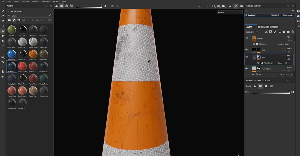This screenshot has width=300, height=156.
Task: Choose UV chunk fill mode checker in top toolbar
Action: [72, 6]
